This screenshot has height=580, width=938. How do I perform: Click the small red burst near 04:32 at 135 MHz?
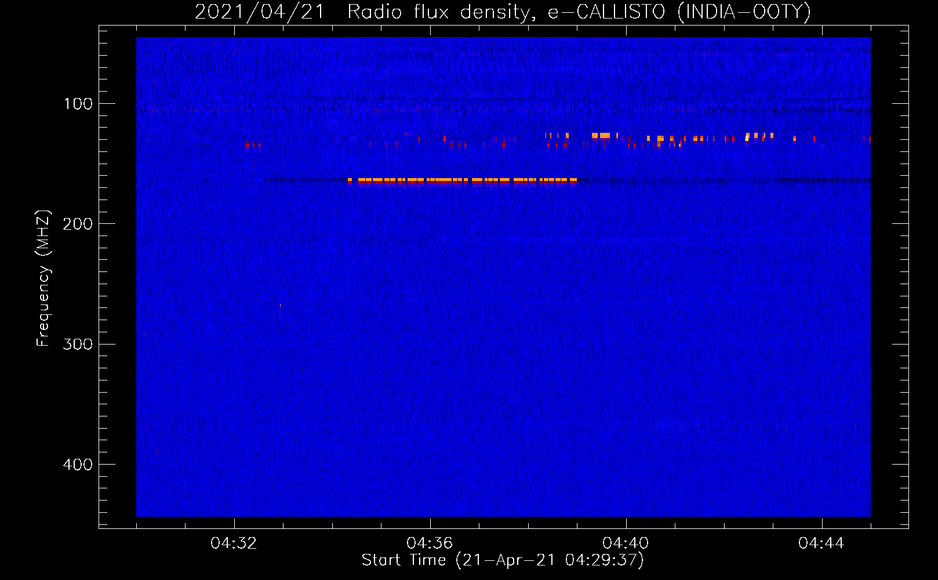coord(253,144)
